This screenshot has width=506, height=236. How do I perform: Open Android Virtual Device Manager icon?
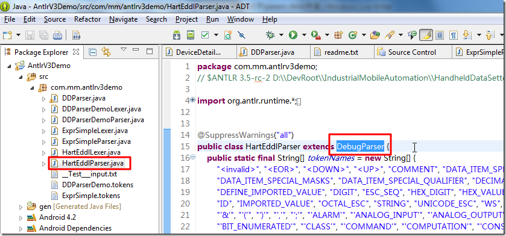(x=191, y=35)
